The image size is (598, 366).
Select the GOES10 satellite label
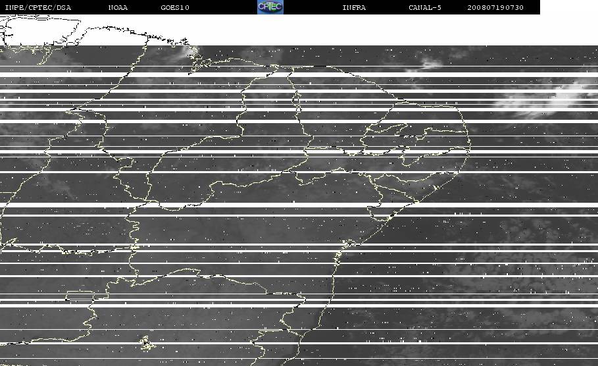tap(175, 7)
